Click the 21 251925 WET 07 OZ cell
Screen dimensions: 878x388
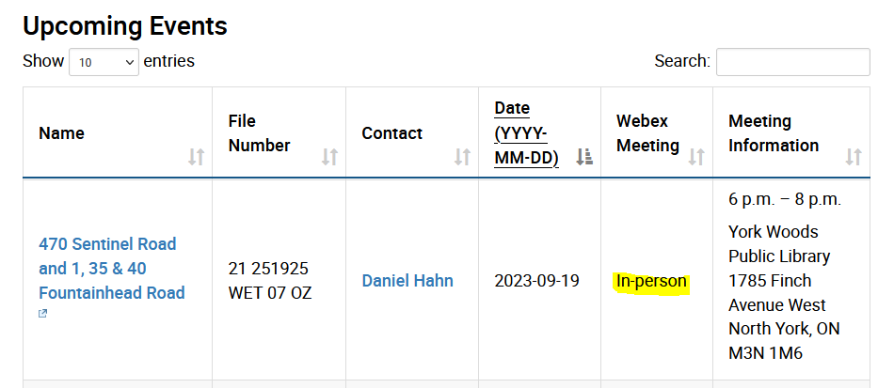(269, 281)
